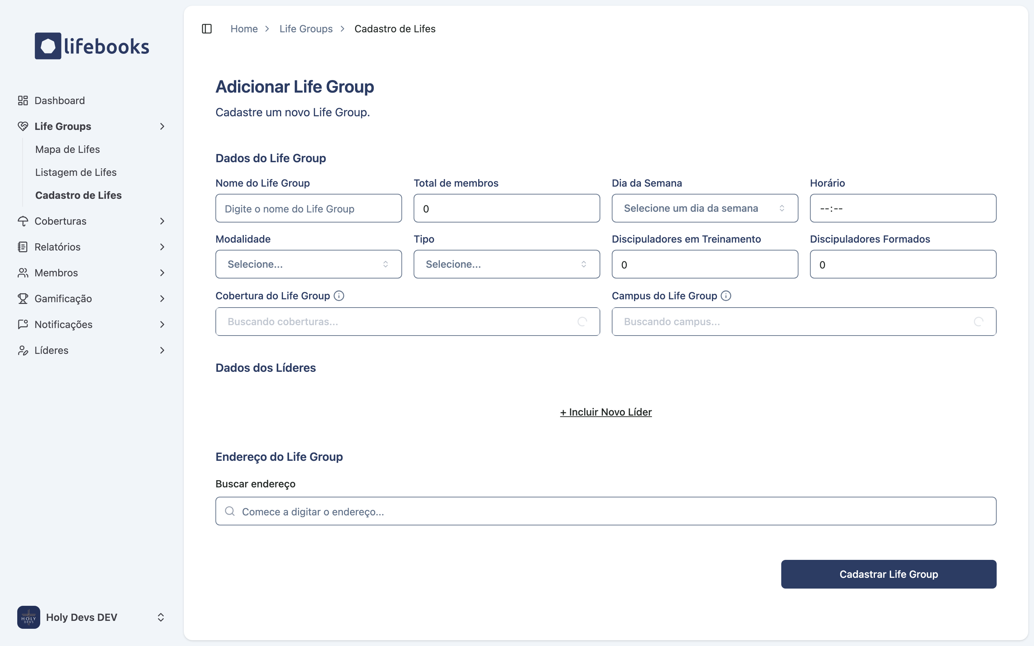The width and height of the screenshot is (1034, 646).
Task: Open the Dia da Semana dropdown
Action: point(704,208)
